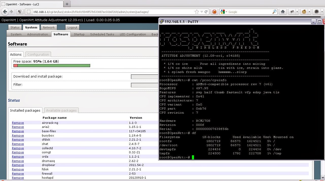Remove the aircrack-ng package
This screenshot has height=181, width=325.
click(x=18, y=123)
